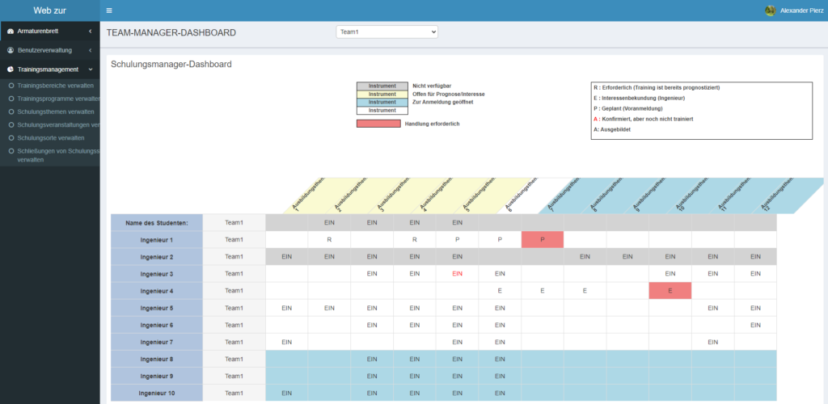Select the Ingenieur 10 row label

point(157,393)
